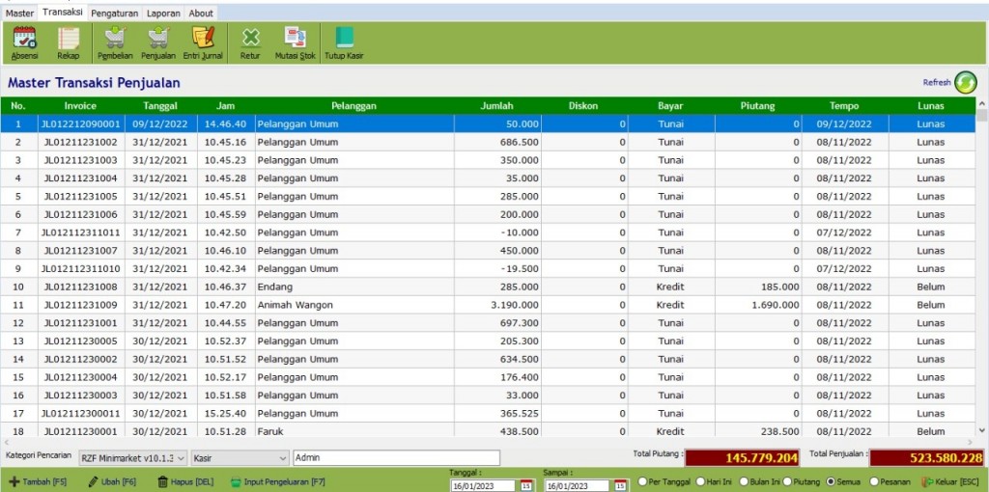
Task: Switch to the Transaksi tab
Action: (63, 12)
